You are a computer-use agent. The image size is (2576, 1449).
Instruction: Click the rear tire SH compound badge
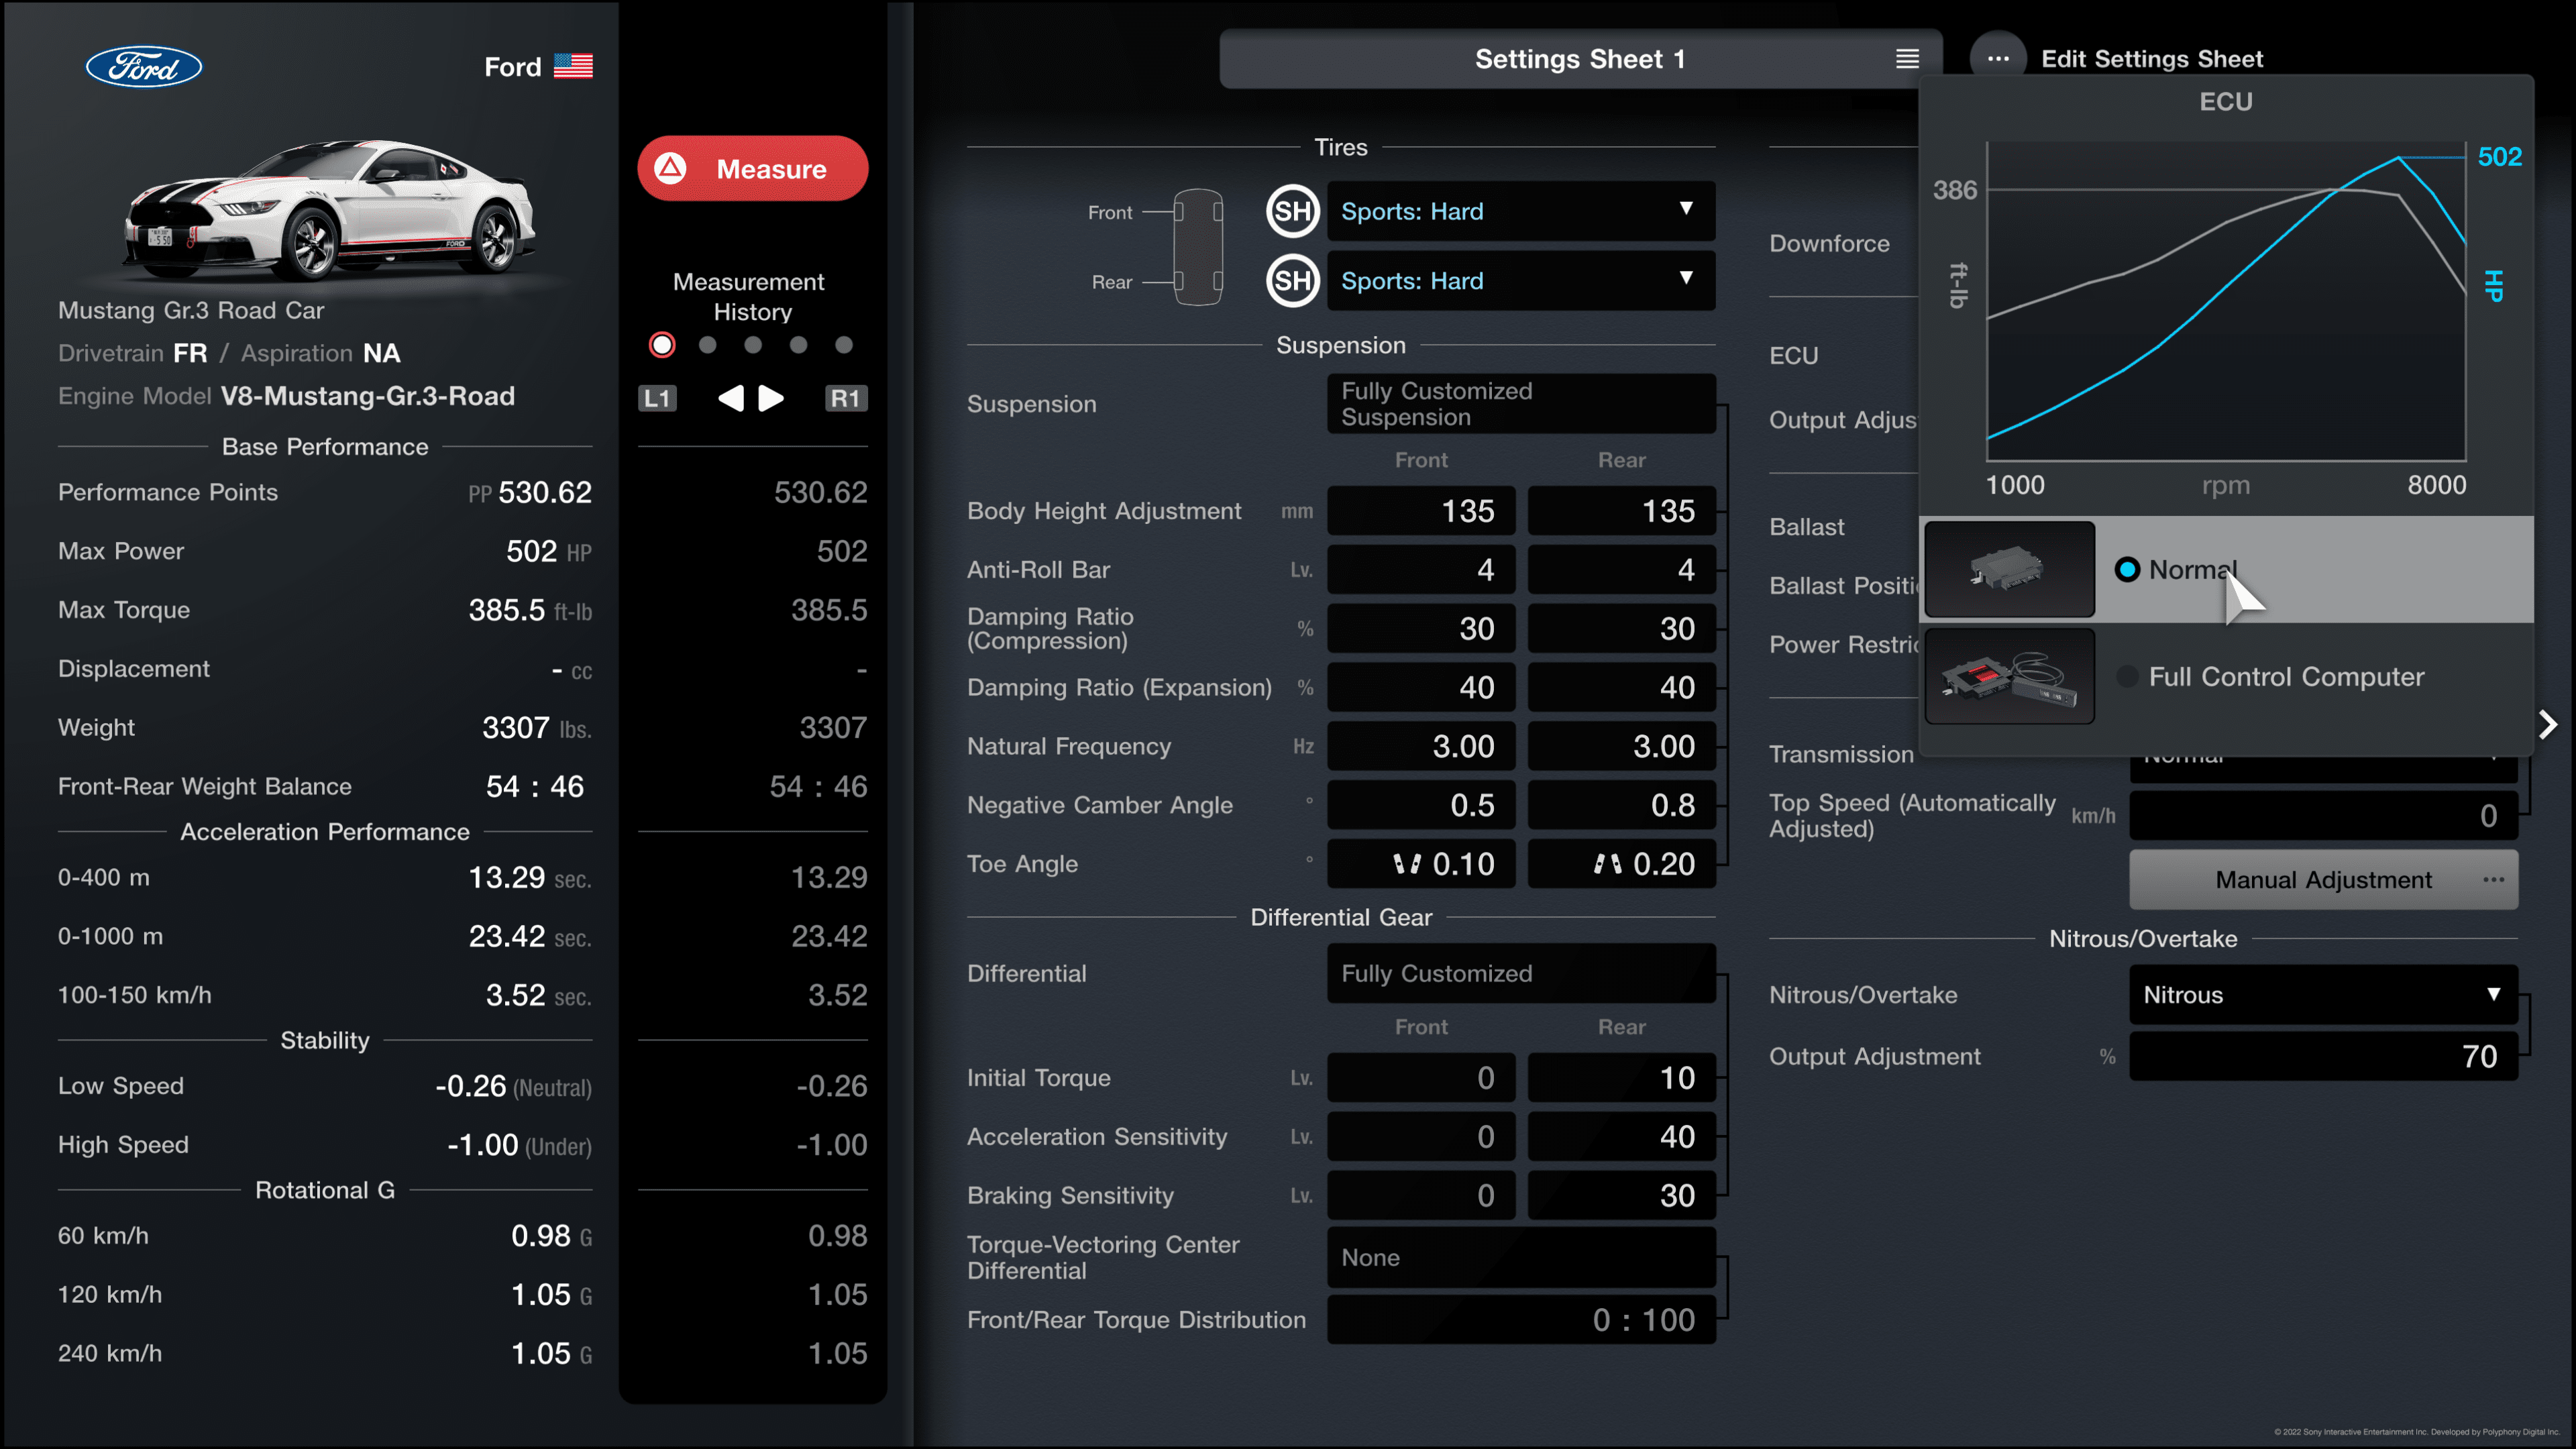tap(1292, 281)
